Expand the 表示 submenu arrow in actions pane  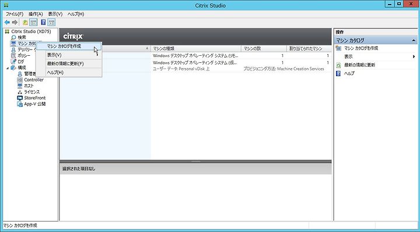[414, 56]
